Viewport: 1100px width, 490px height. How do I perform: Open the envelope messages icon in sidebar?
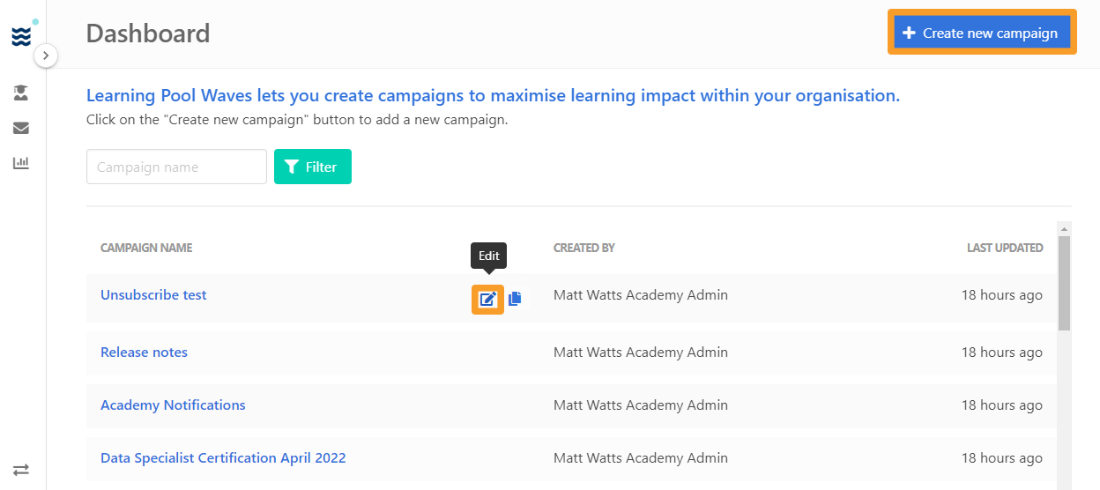tap(21, 128)
